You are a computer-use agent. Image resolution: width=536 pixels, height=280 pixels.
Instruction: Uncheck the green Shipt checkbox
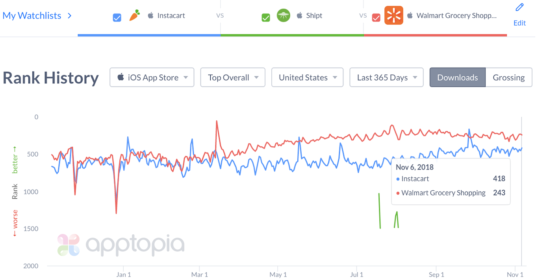click(x=266, y=18)
